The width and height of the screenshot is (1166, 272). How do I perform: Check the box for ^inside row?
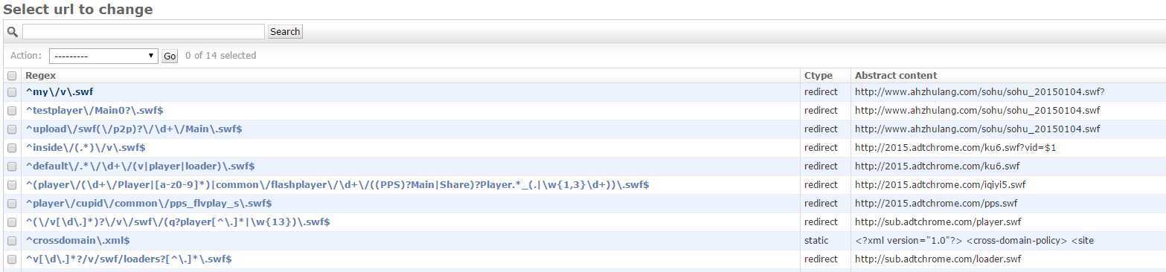pyautogui.click(x=12, y=148)
